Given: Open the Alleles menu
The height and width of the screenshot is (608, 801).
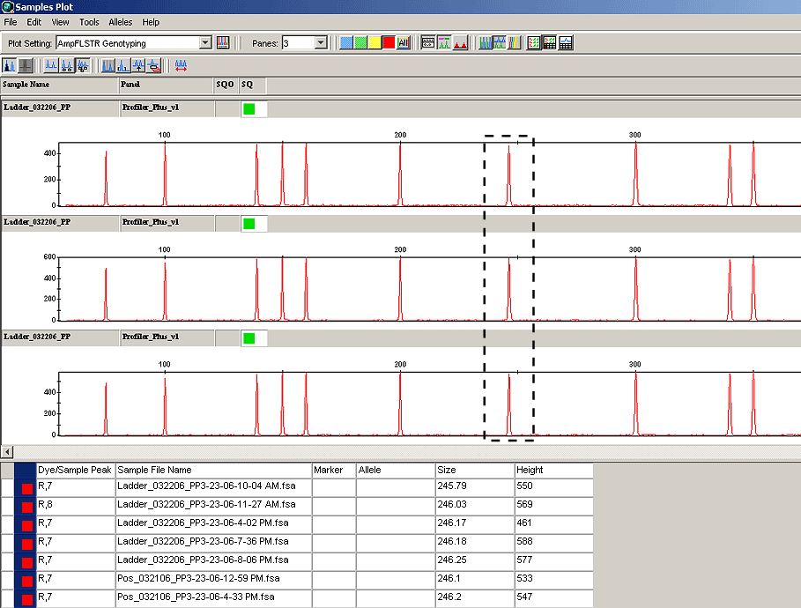Looking at the screenshot, I should point(121,22).
